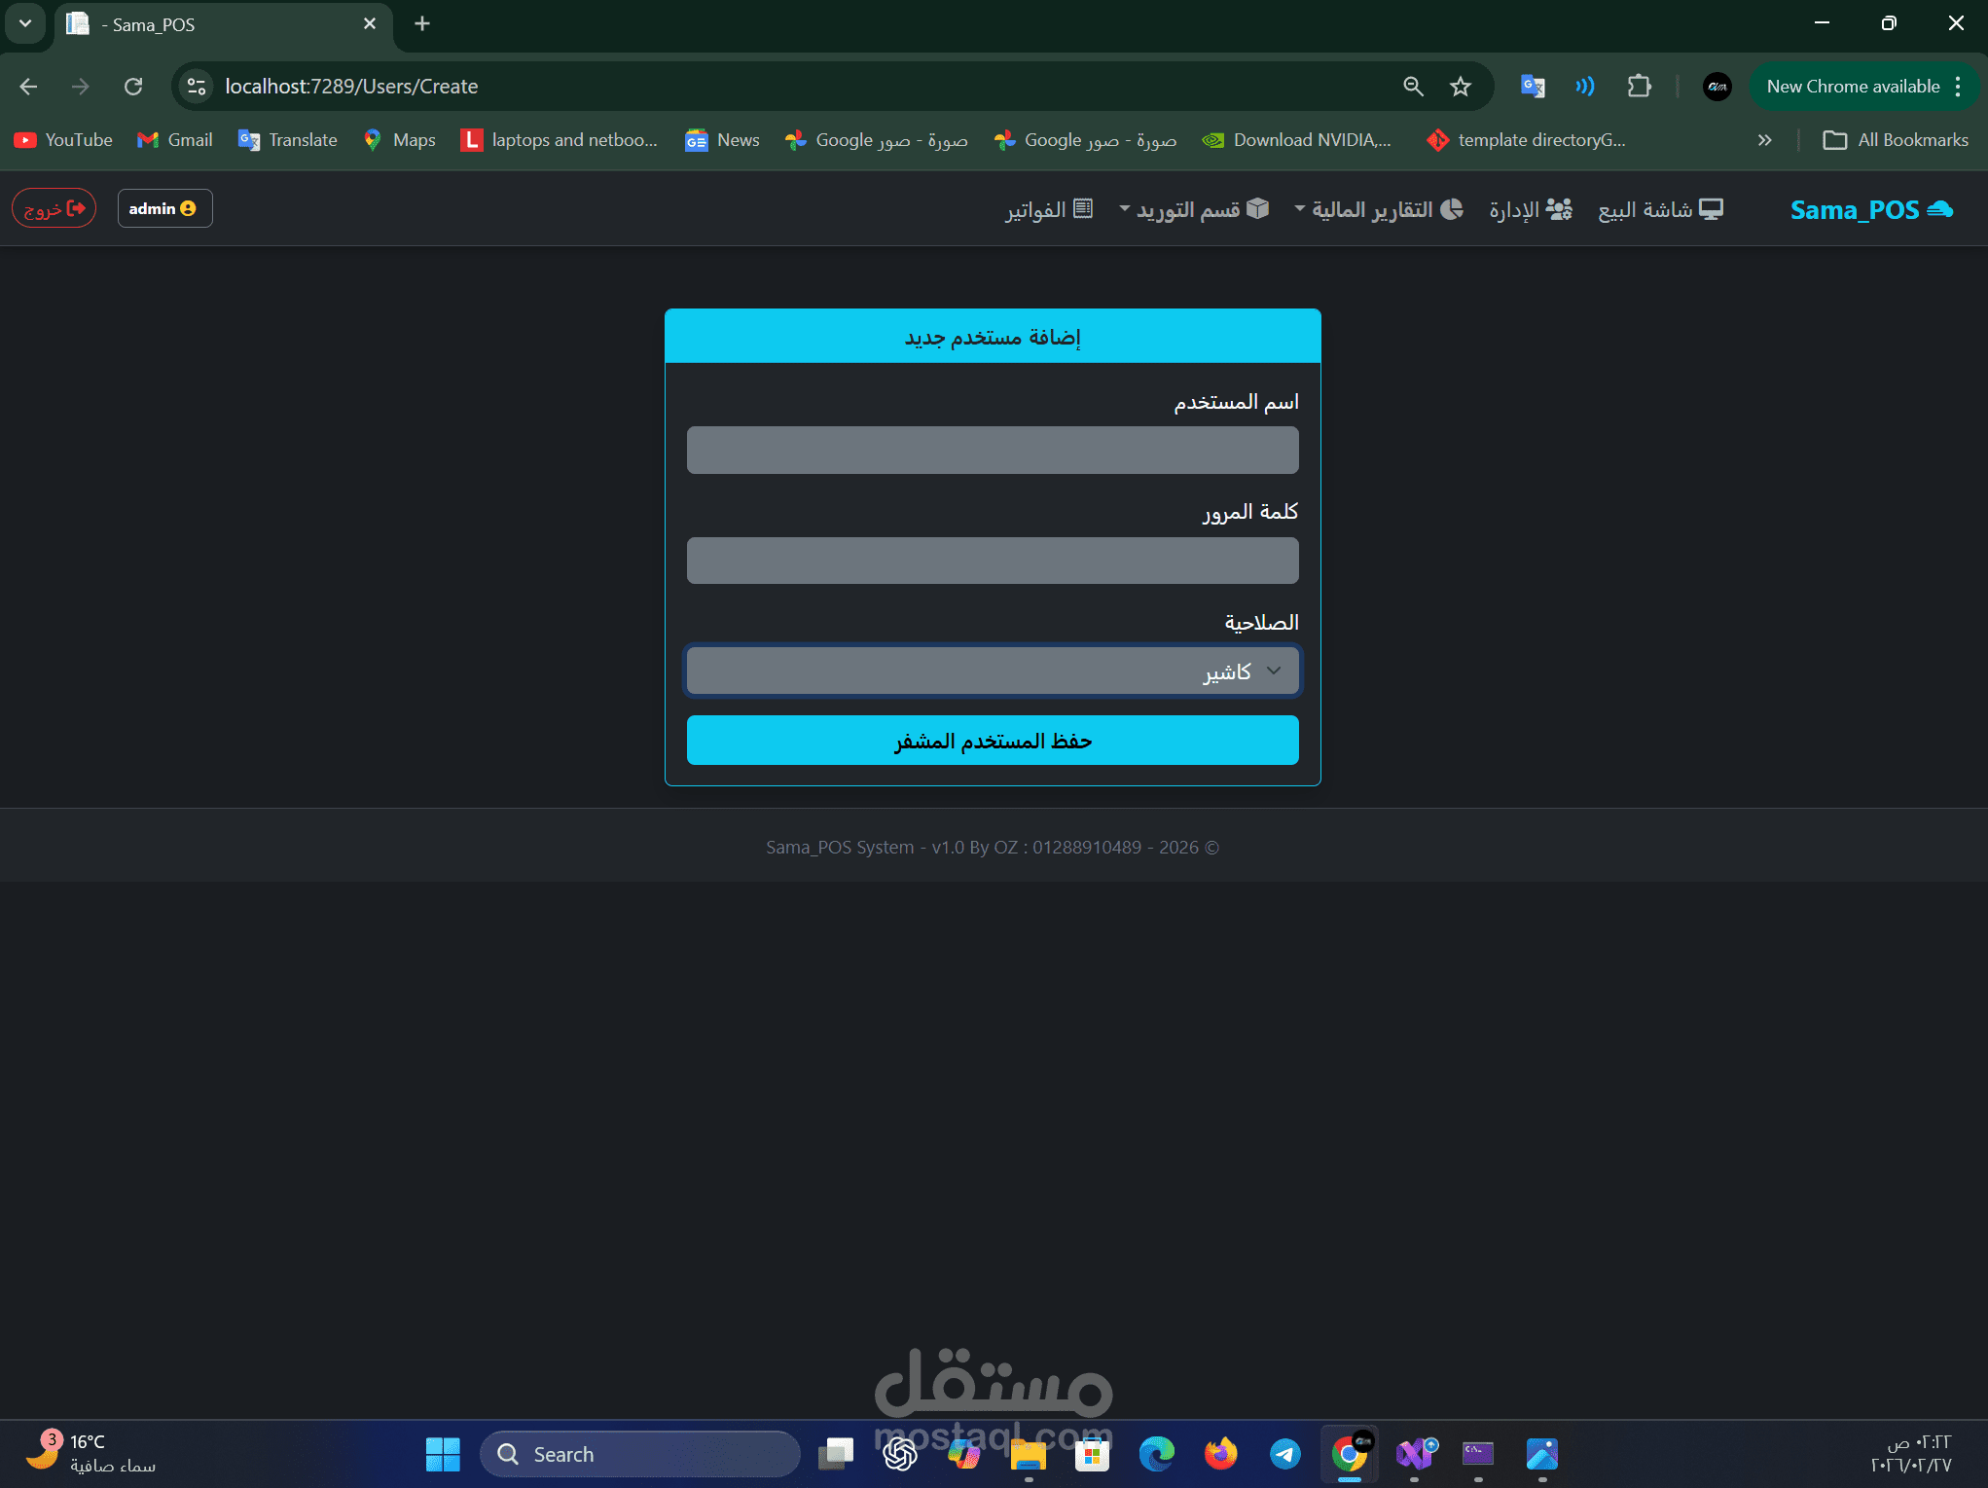Image resolution: width=1988 pixels, height=1488 pixels.
Task: Open the شاشة البيع sales screen
Action: tap(1660, 209)
